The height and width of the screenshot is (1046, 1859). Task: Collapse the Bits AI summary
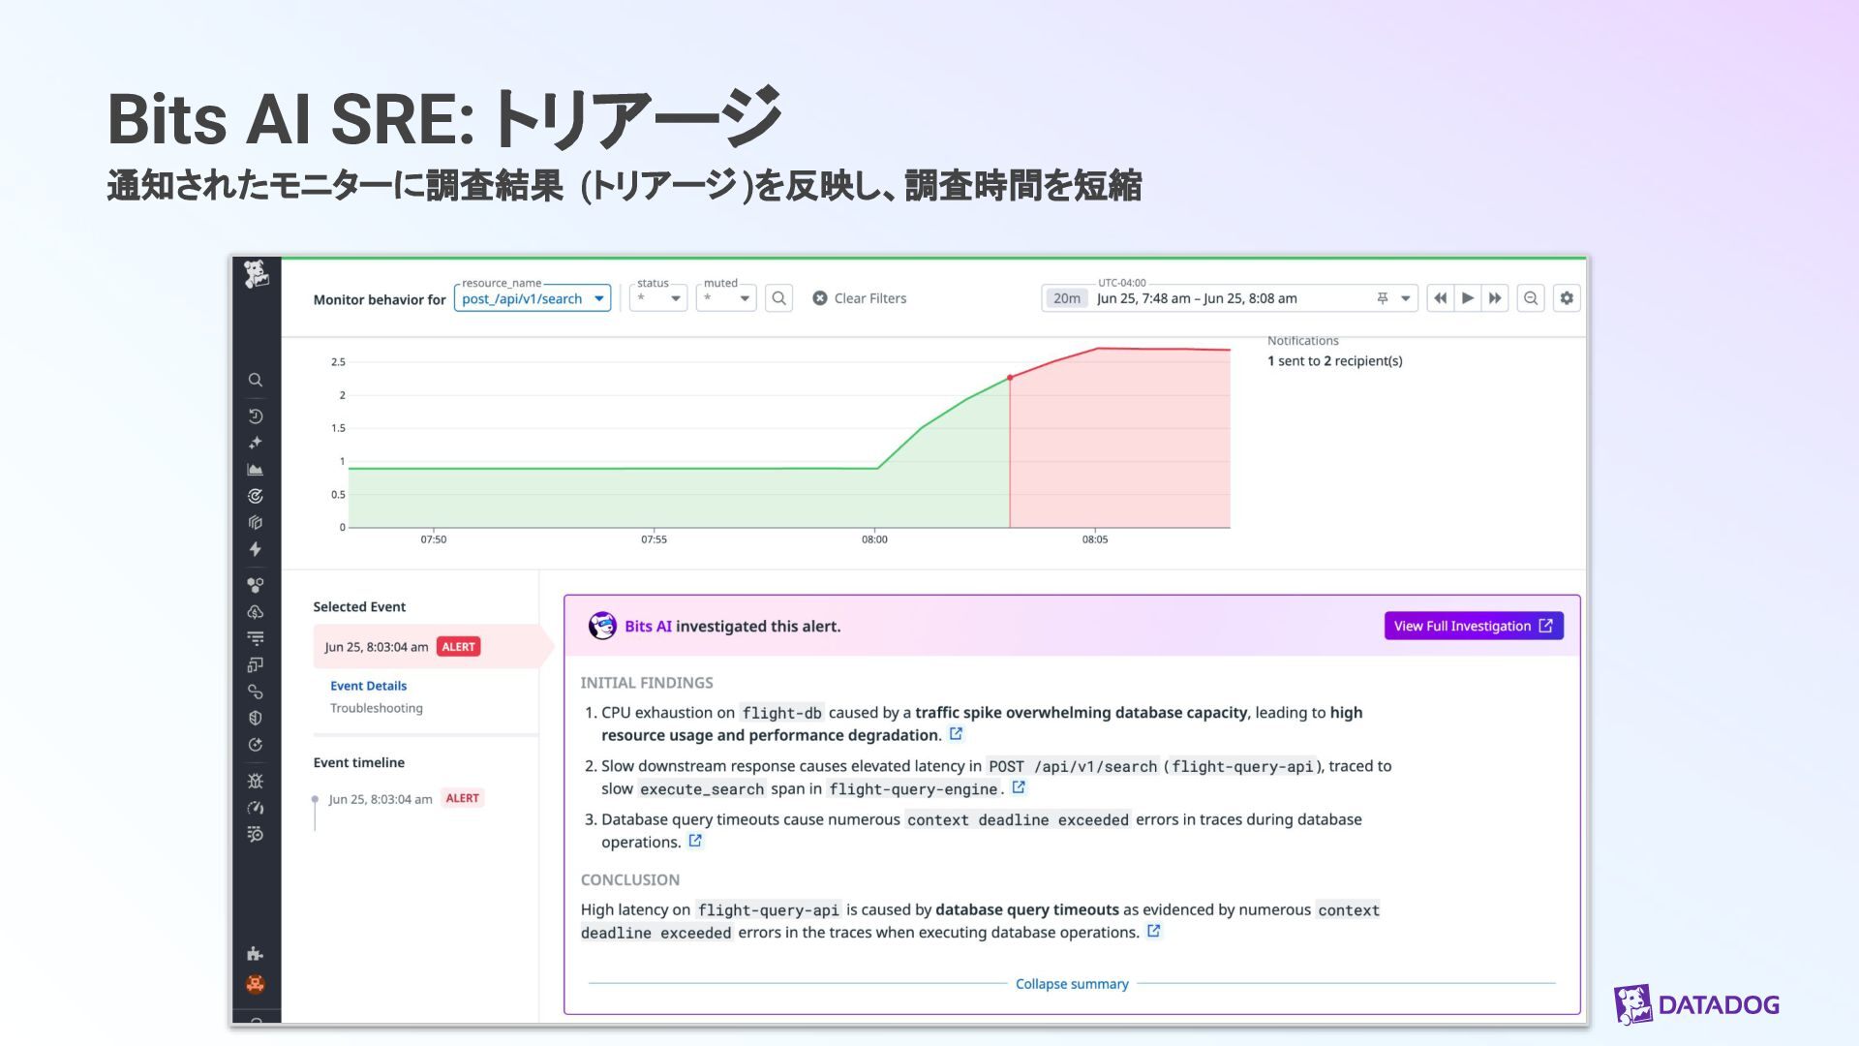coord(1071,984)
